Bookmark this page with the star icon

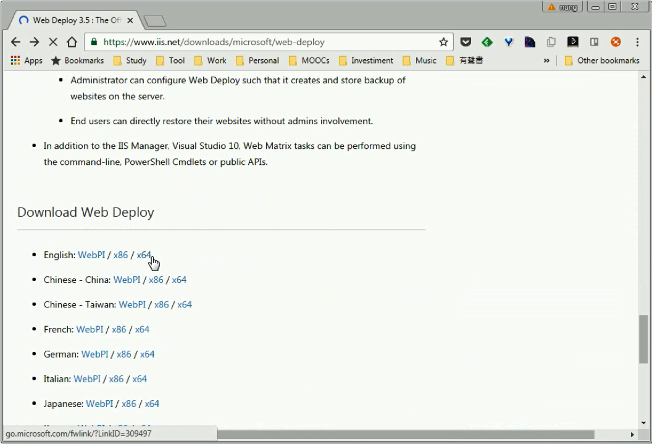click(x=443, y=42)
